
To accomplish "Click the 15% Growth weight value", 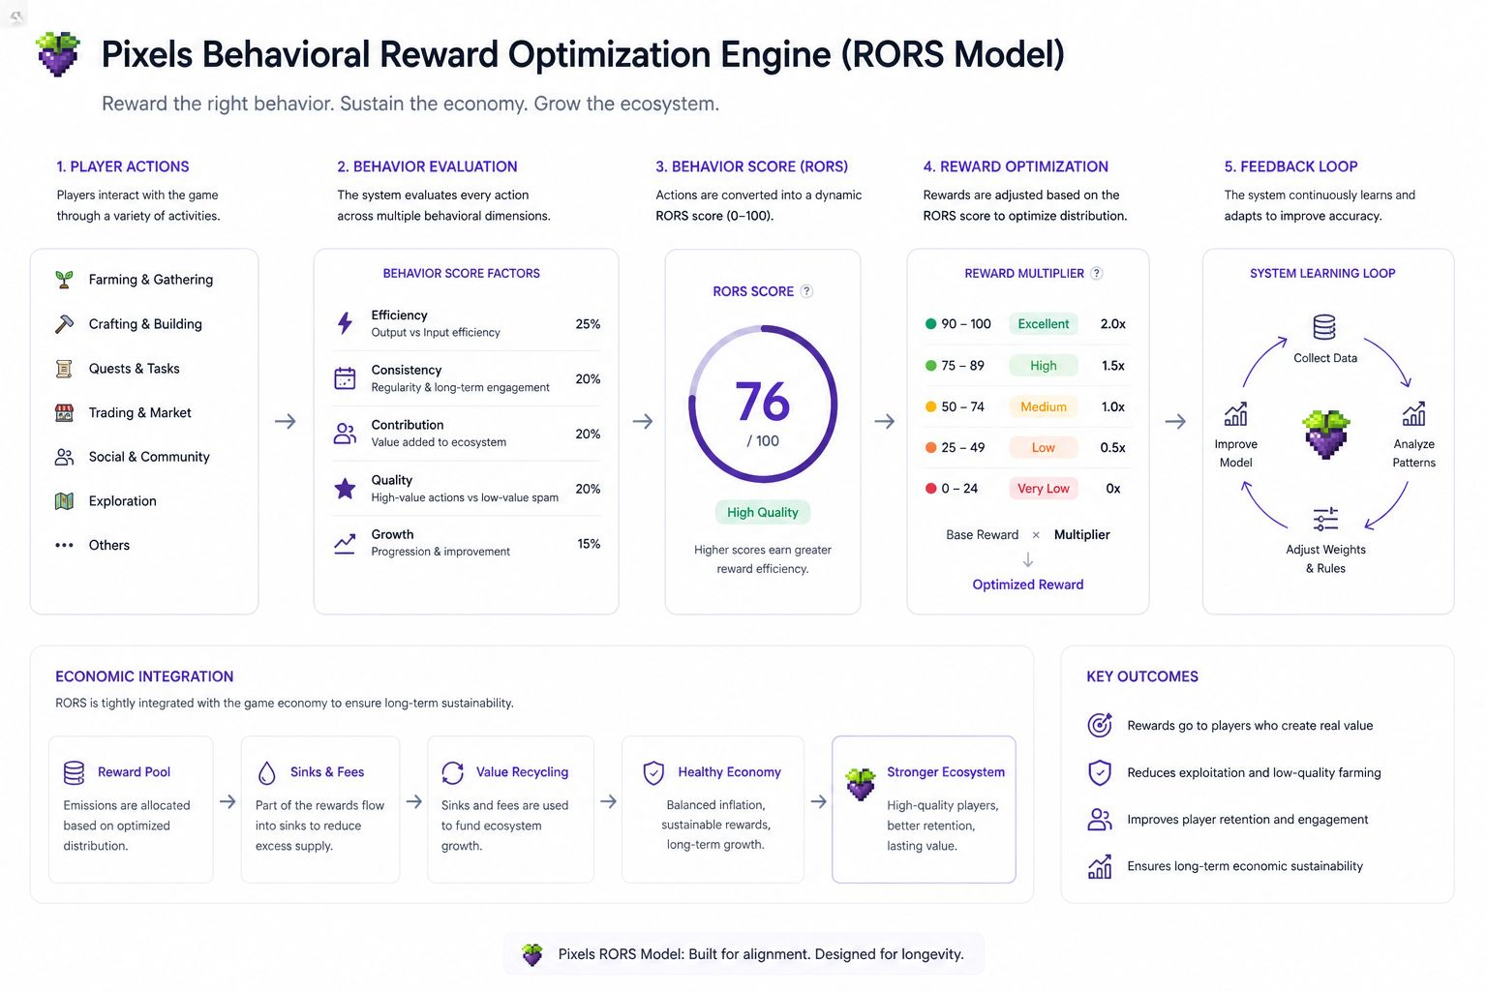I will 589,544.
